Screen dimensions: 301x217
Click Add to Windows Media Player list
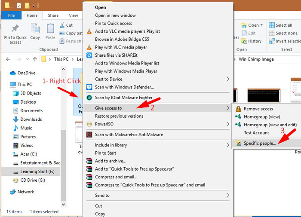[127, 63]
